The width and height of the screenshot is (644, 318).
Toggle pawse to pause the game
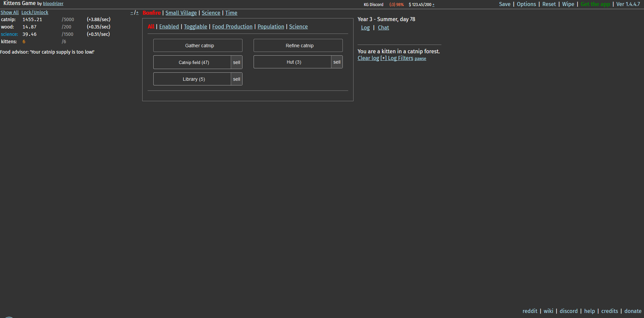[x=420, y=59]
